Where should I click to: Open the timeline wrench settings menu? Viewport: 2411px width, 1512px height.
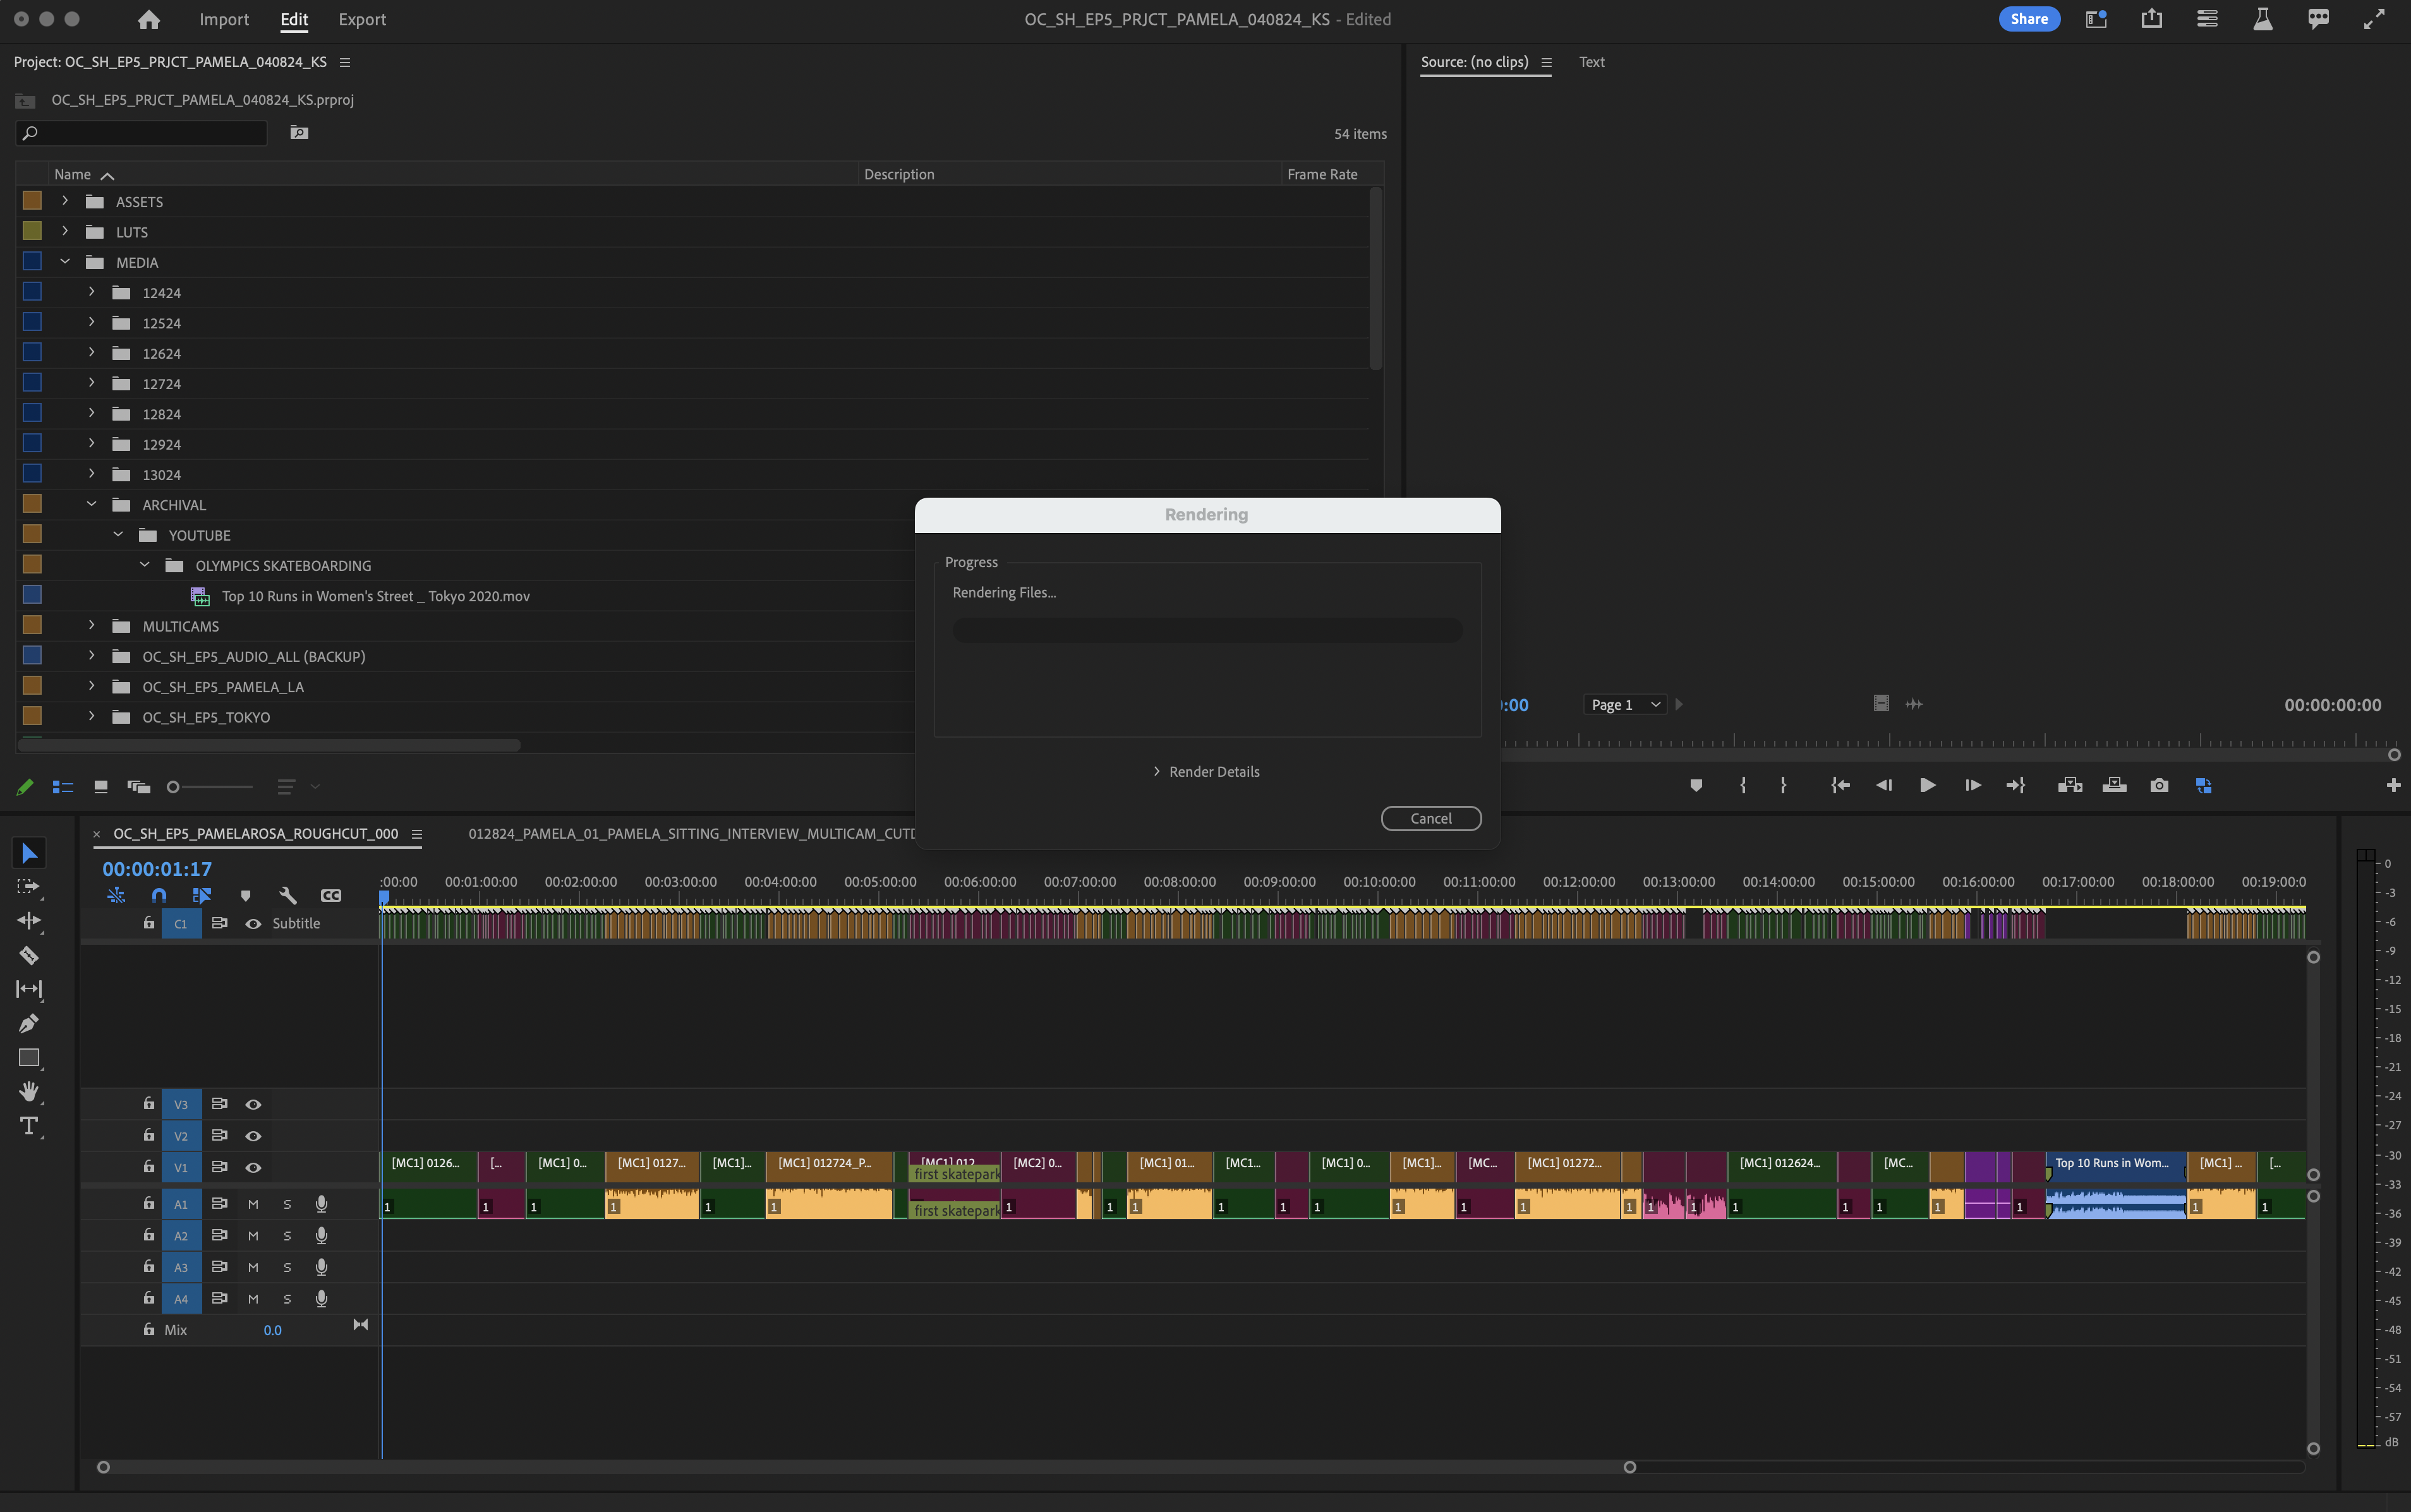[x=288, y=895]
